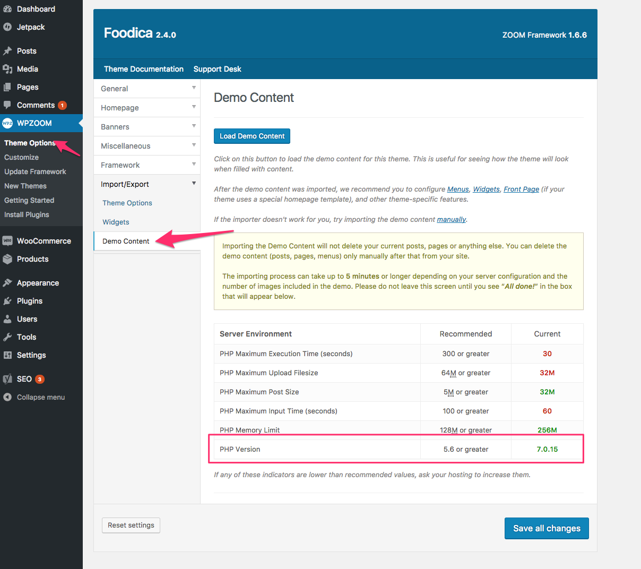Select Theme Options under Import/Export
Viewport: 641px width, 569px height.
[x=127, y=203]
